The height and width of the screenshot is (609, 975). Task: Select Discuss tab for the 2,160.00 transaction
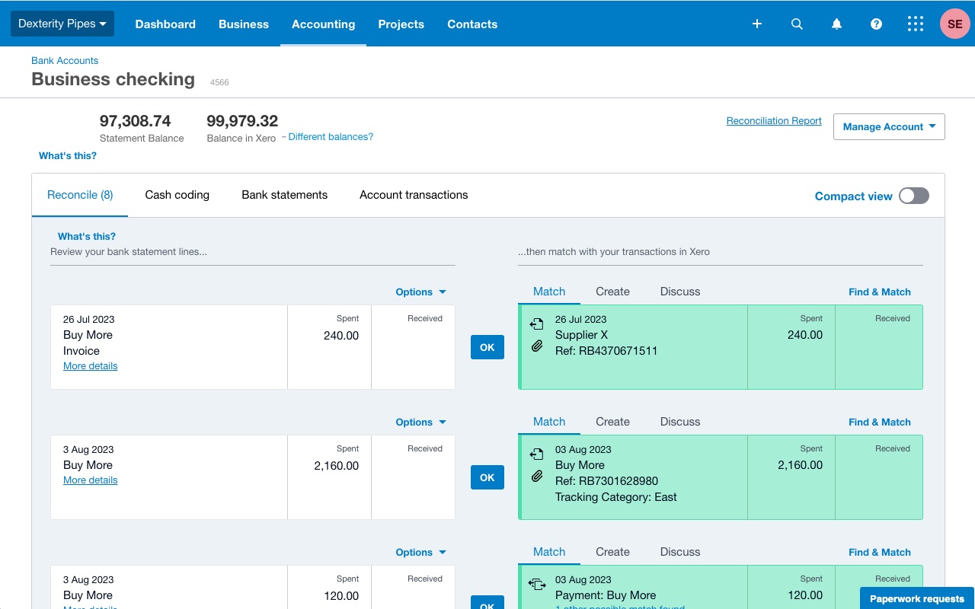click(680, 422)
